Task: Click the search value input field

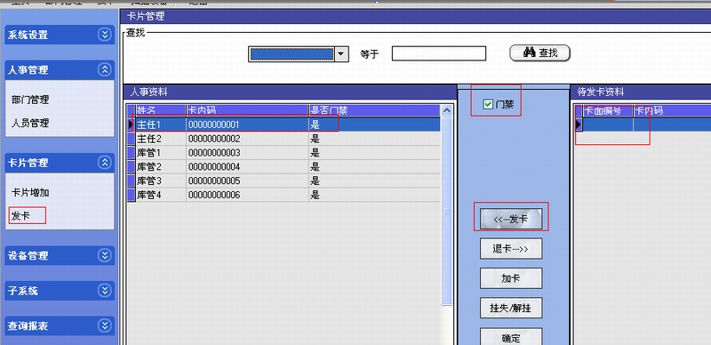Action: coord(439,53)
